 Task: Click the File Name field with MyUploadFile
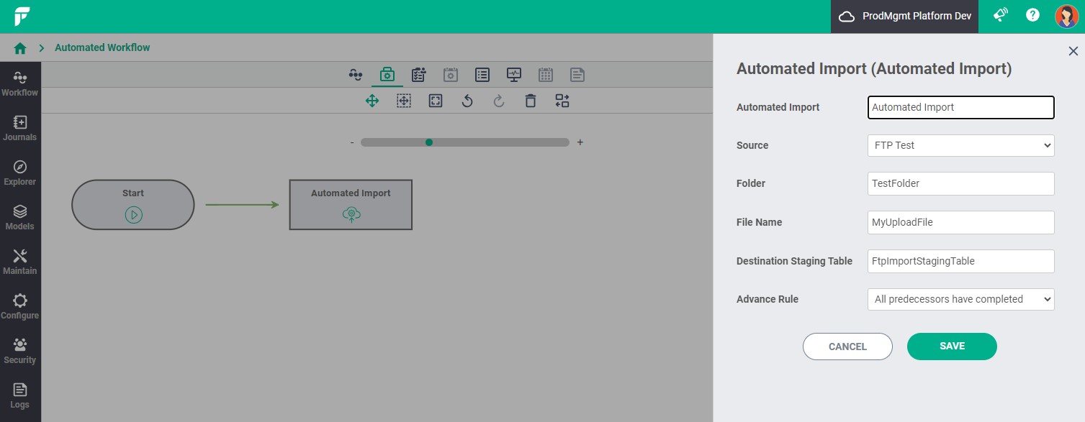[961, 222]
